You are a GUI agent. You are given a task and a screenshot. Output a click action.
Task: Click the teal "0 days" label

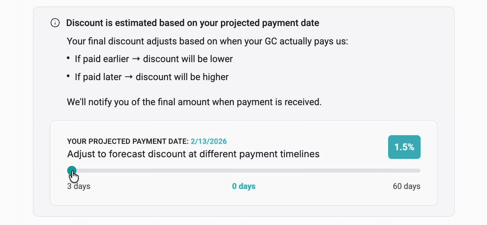pyautogui.click(x=243, y=186)
